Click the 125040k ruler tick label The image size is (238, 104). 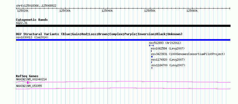point(108,11)
